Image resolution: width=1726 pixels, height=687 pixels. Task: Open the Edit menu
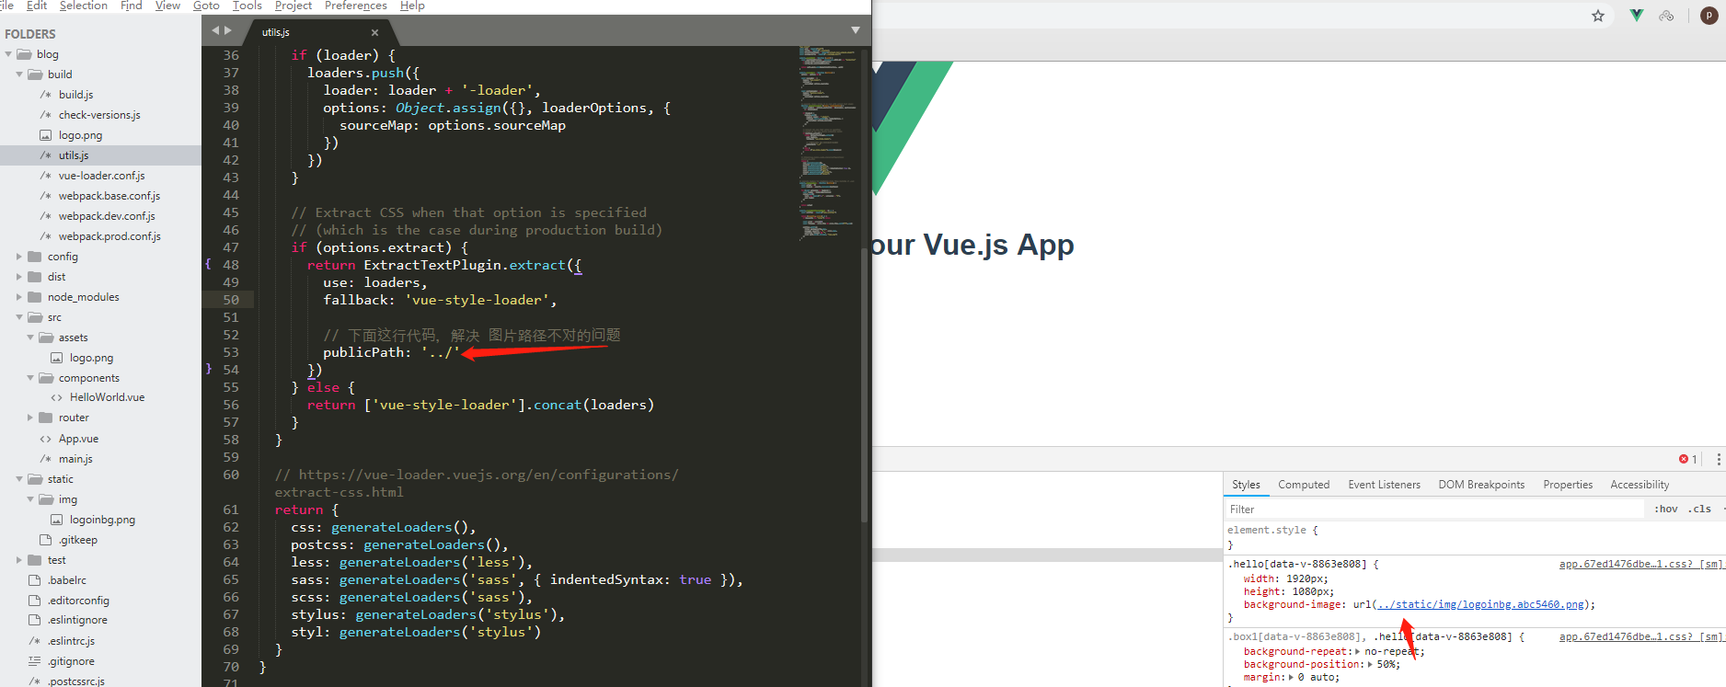[37, 6]
